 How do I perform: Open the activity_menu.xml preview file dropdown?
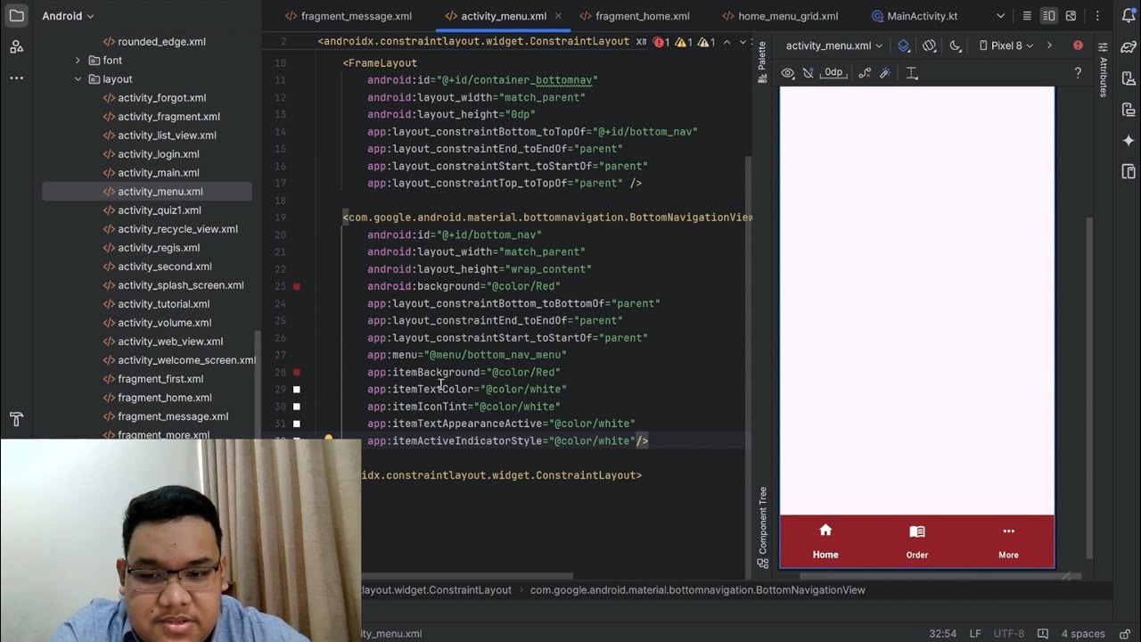pyautogui.click(x=834, y=45)
